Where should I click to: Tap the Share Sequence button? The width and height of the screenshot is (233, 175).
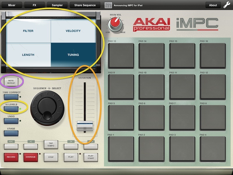85,5
